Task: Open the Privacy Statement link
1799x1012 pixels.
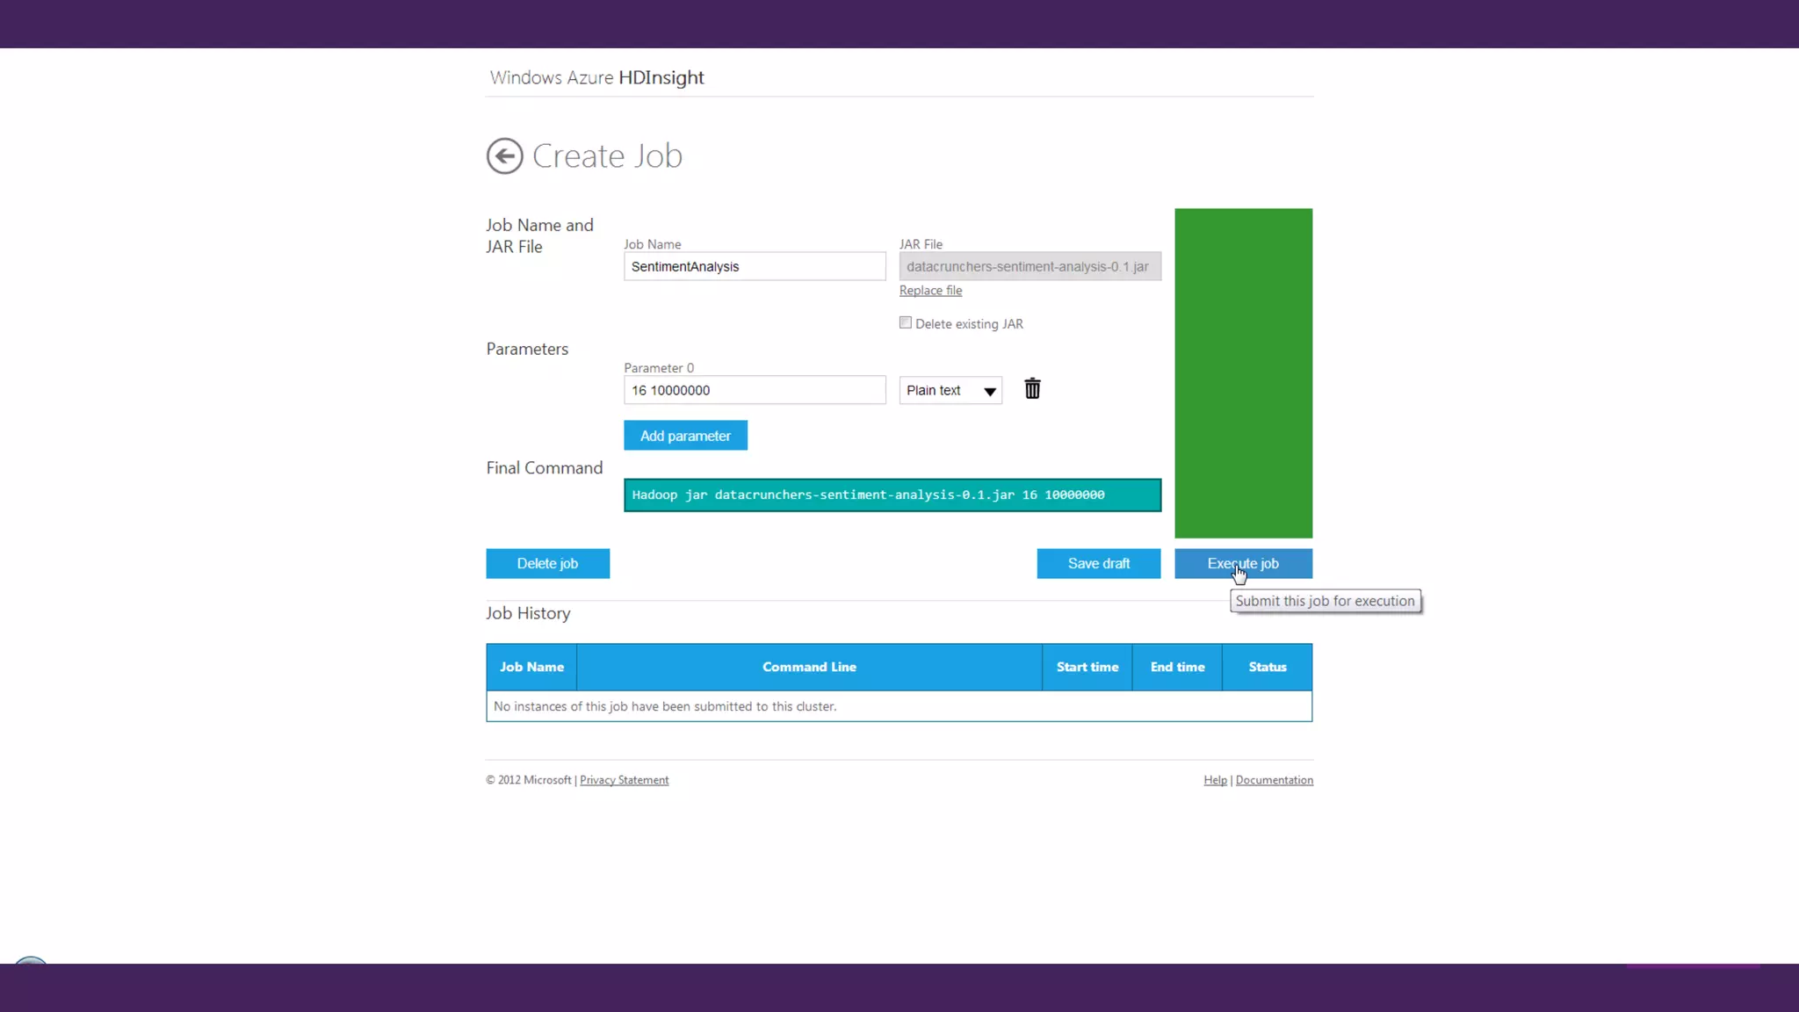Action: pos(624,780)
